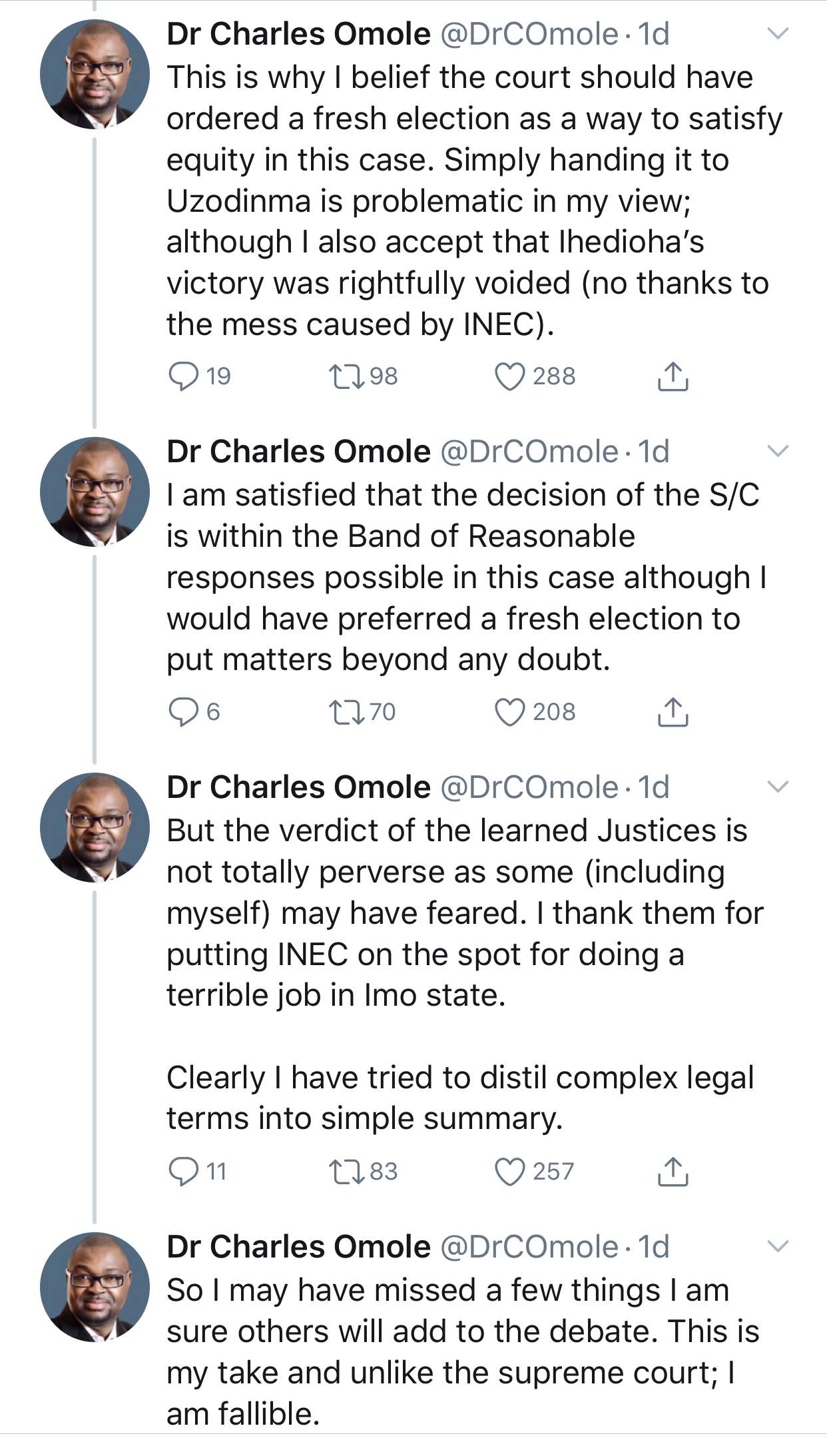Share the tweet about Imo state
Screen dimensions: 827x1450
click(673, 1172)
